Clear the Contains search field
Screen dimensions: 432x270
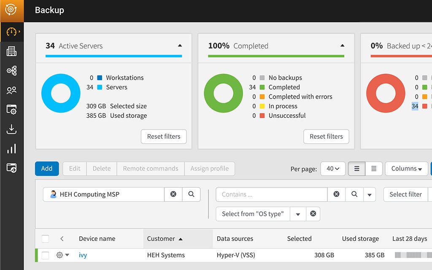point(336,194)
